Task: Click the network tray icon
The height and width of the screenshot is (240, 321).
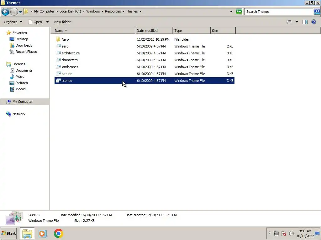Action: tap(276, 233)
